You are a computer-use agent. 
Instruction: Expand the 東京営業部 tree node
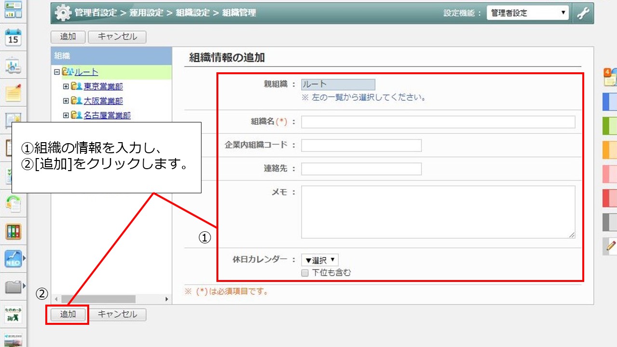(66, 87)
